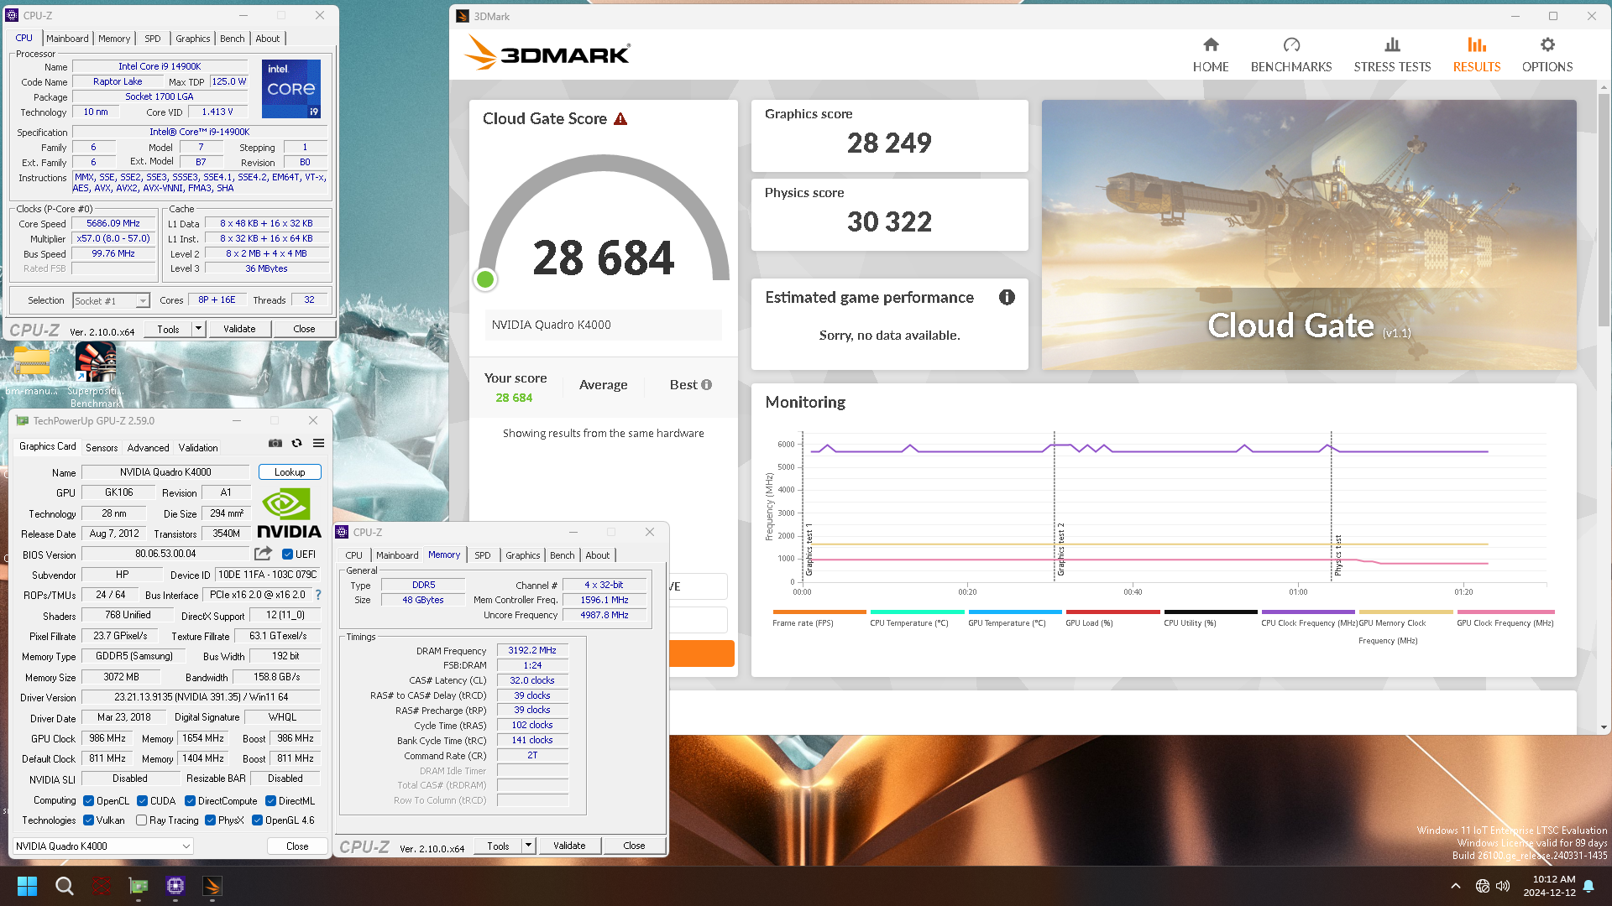Open the NVIDIA Quadro K4000 GPU selector dropdown
The image size is (1612, 906).
[x=103, y=846]
